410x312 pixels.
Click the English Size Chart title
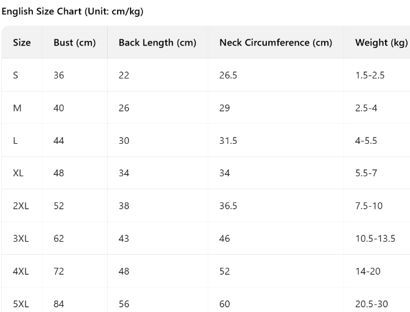[72, 12]
